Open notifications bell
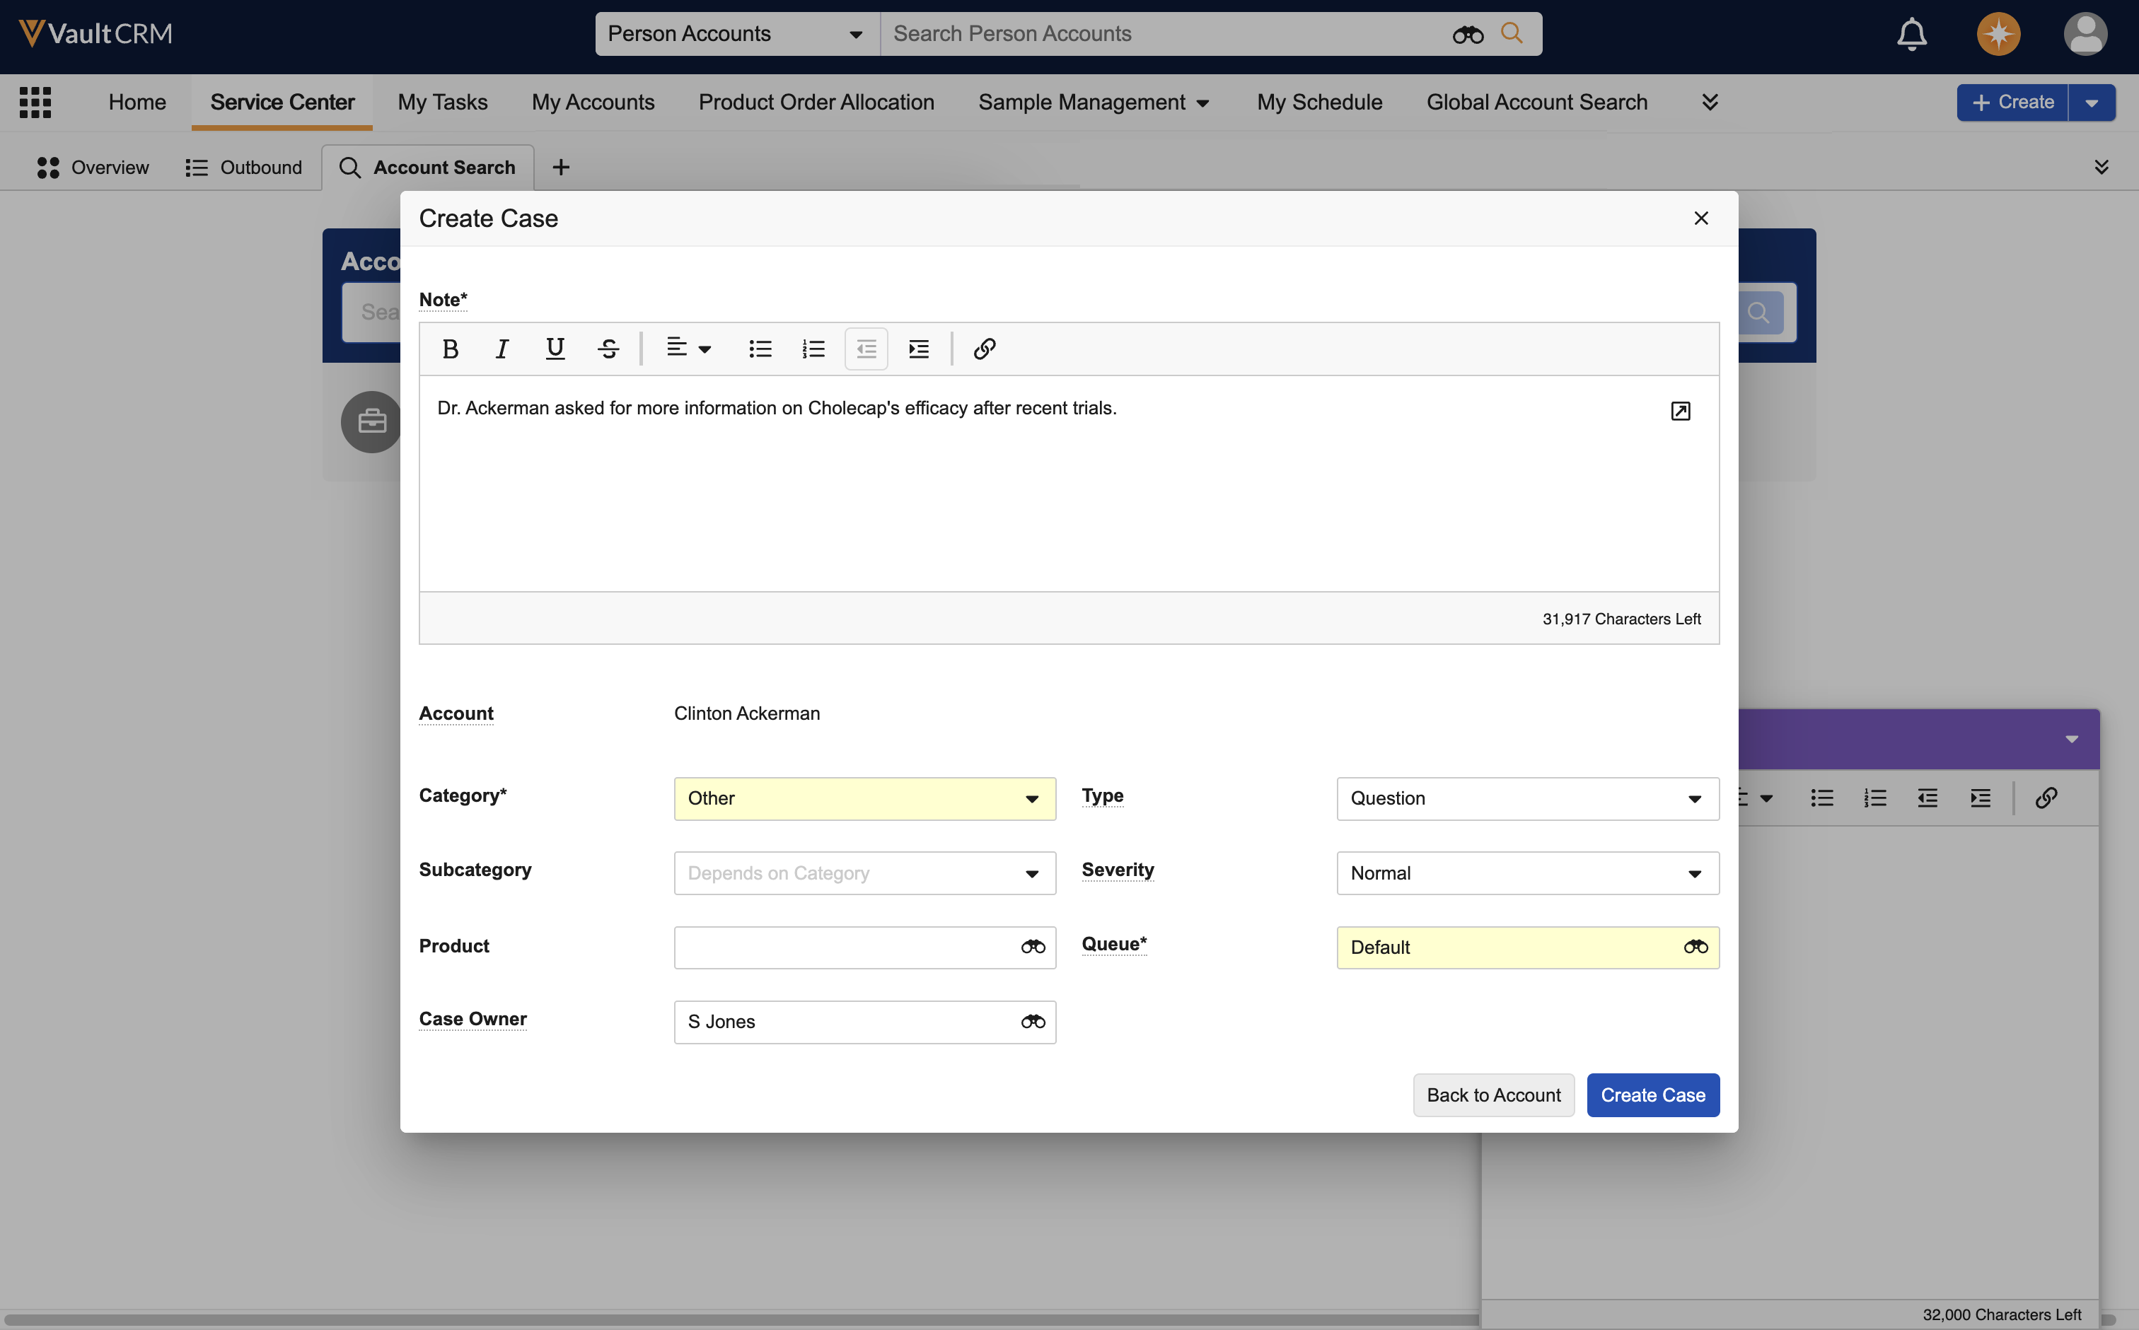The height and width of the screenshot is (1330, 2139). (x=1911, y=35)
